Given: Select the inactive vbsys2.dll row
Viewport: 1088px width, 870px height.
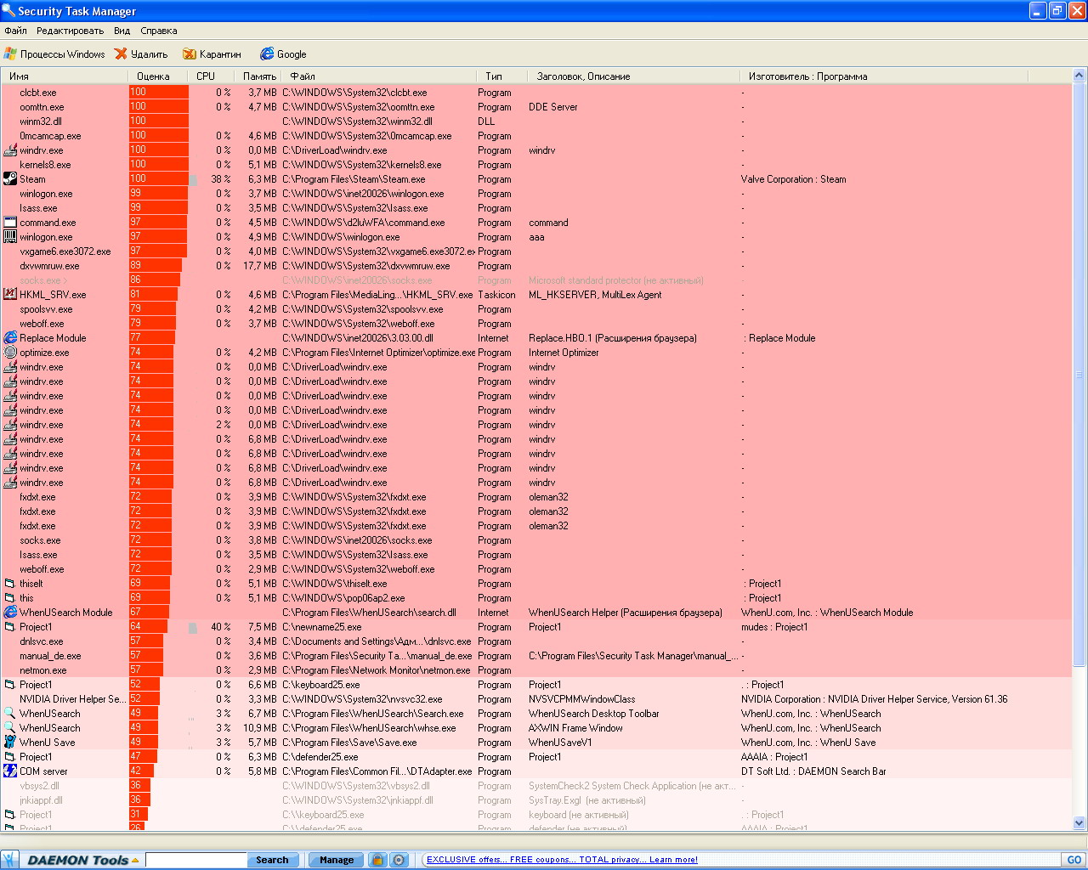Looking at the screenshot, I should pos(536,786).
